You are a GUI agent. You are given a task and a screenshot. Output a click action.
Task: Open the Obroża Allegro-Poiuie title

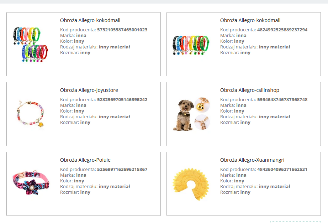[x=85, y=160]
